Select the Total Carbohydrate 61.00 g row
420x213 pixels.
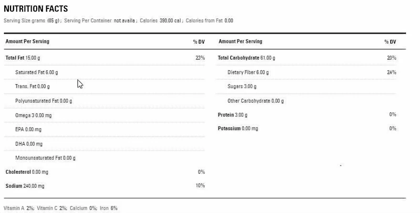[246, 58]
